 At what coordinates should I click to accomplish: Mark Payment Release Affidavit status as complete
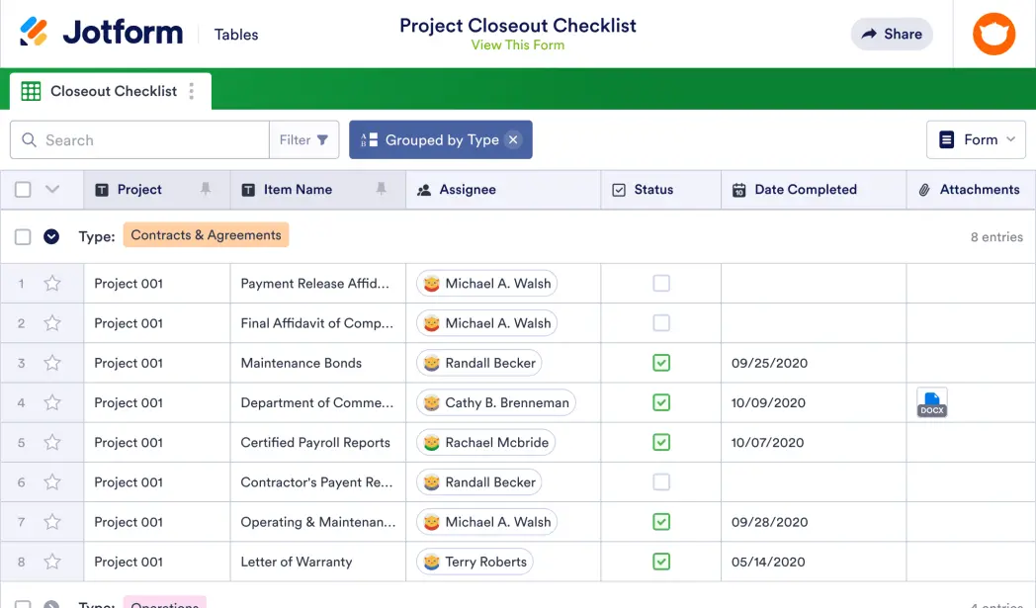tap(660, 283)
